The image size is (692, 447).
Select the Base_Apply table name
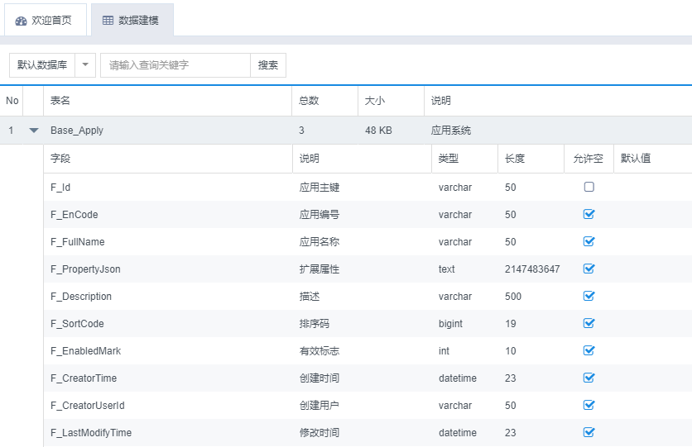tap(77, 131)
